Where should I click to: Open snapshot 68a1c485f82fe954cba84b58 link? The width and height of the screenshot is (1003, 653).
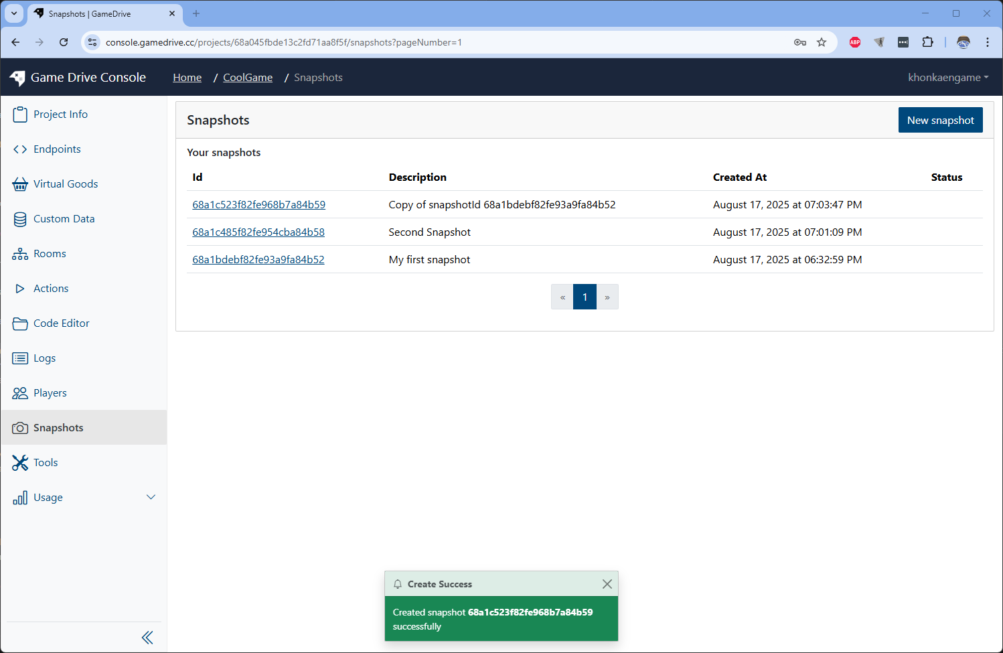click(x=258, y=232)
